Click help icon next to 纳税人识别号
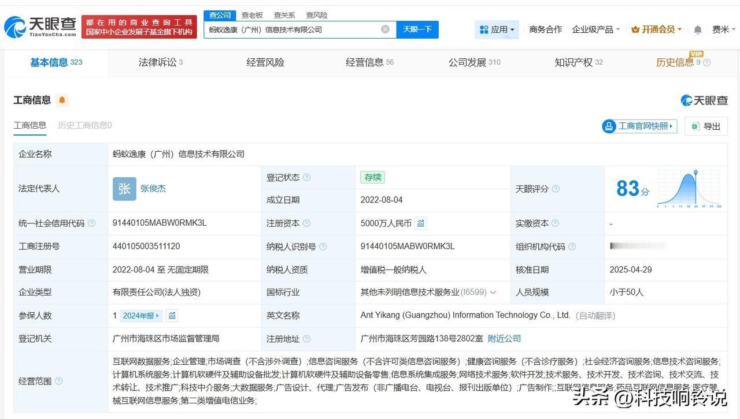 click(323, 246)
